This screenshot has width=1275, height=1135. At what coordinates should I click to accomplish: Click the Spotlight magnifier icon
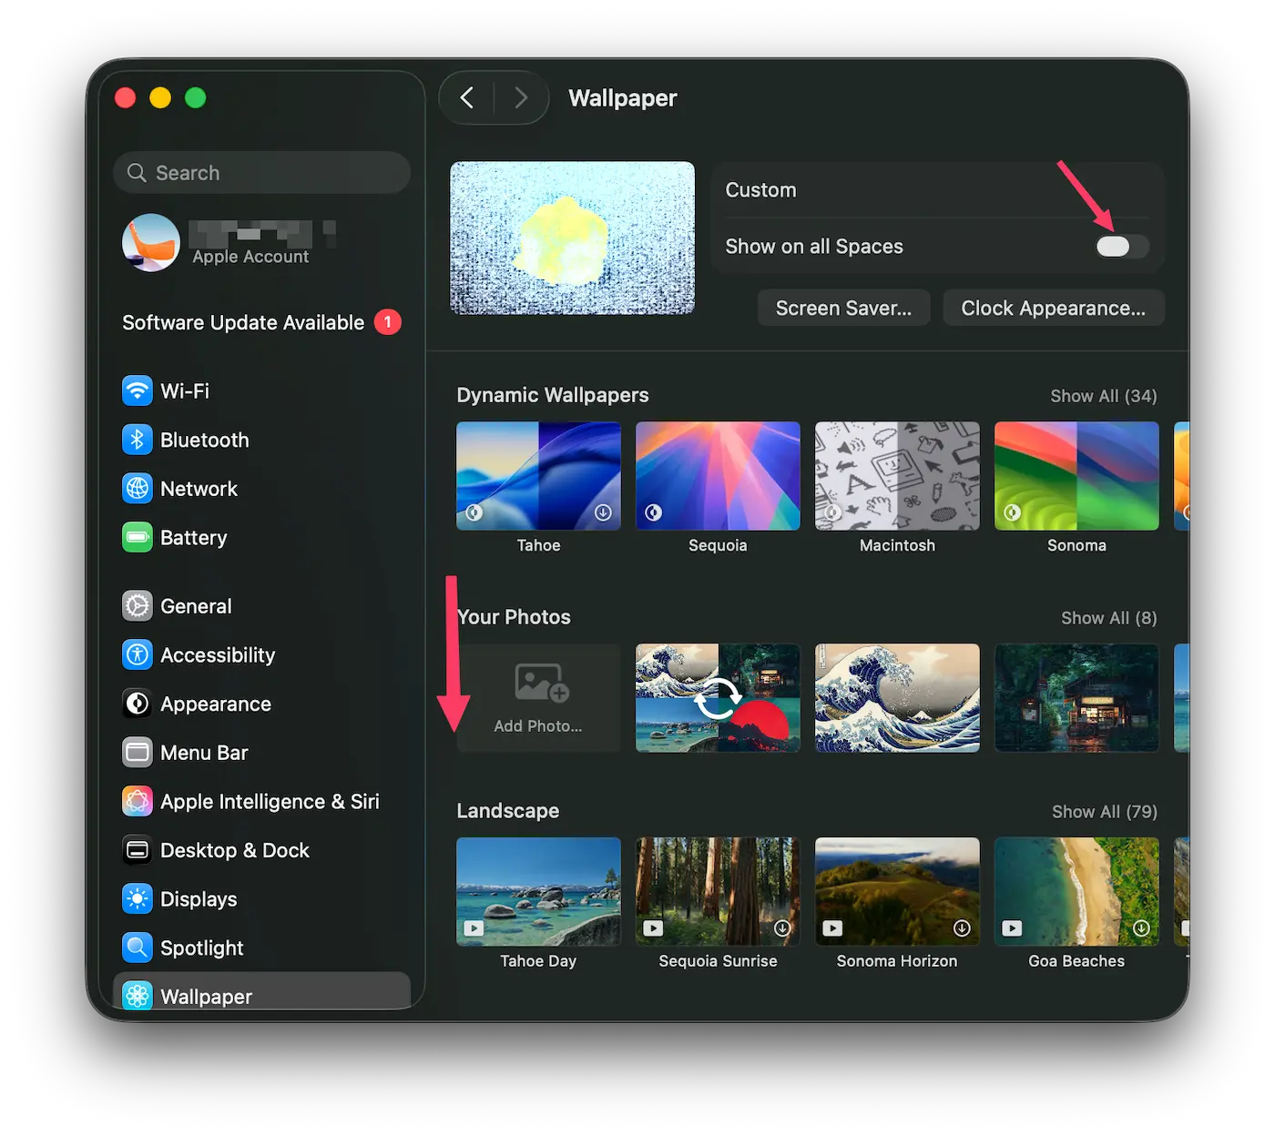click(x=138, y=948)
